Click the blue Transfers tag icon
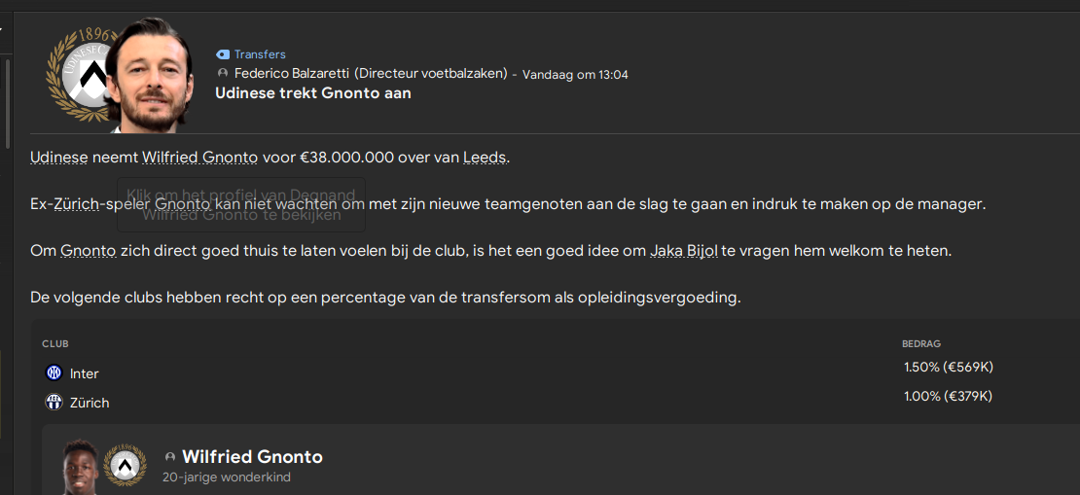The width and height of the screenshot is (1080, 495). 223,54
